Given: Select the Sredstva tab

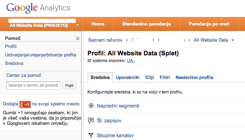Looking at the screenshot, I should (100, 77).
